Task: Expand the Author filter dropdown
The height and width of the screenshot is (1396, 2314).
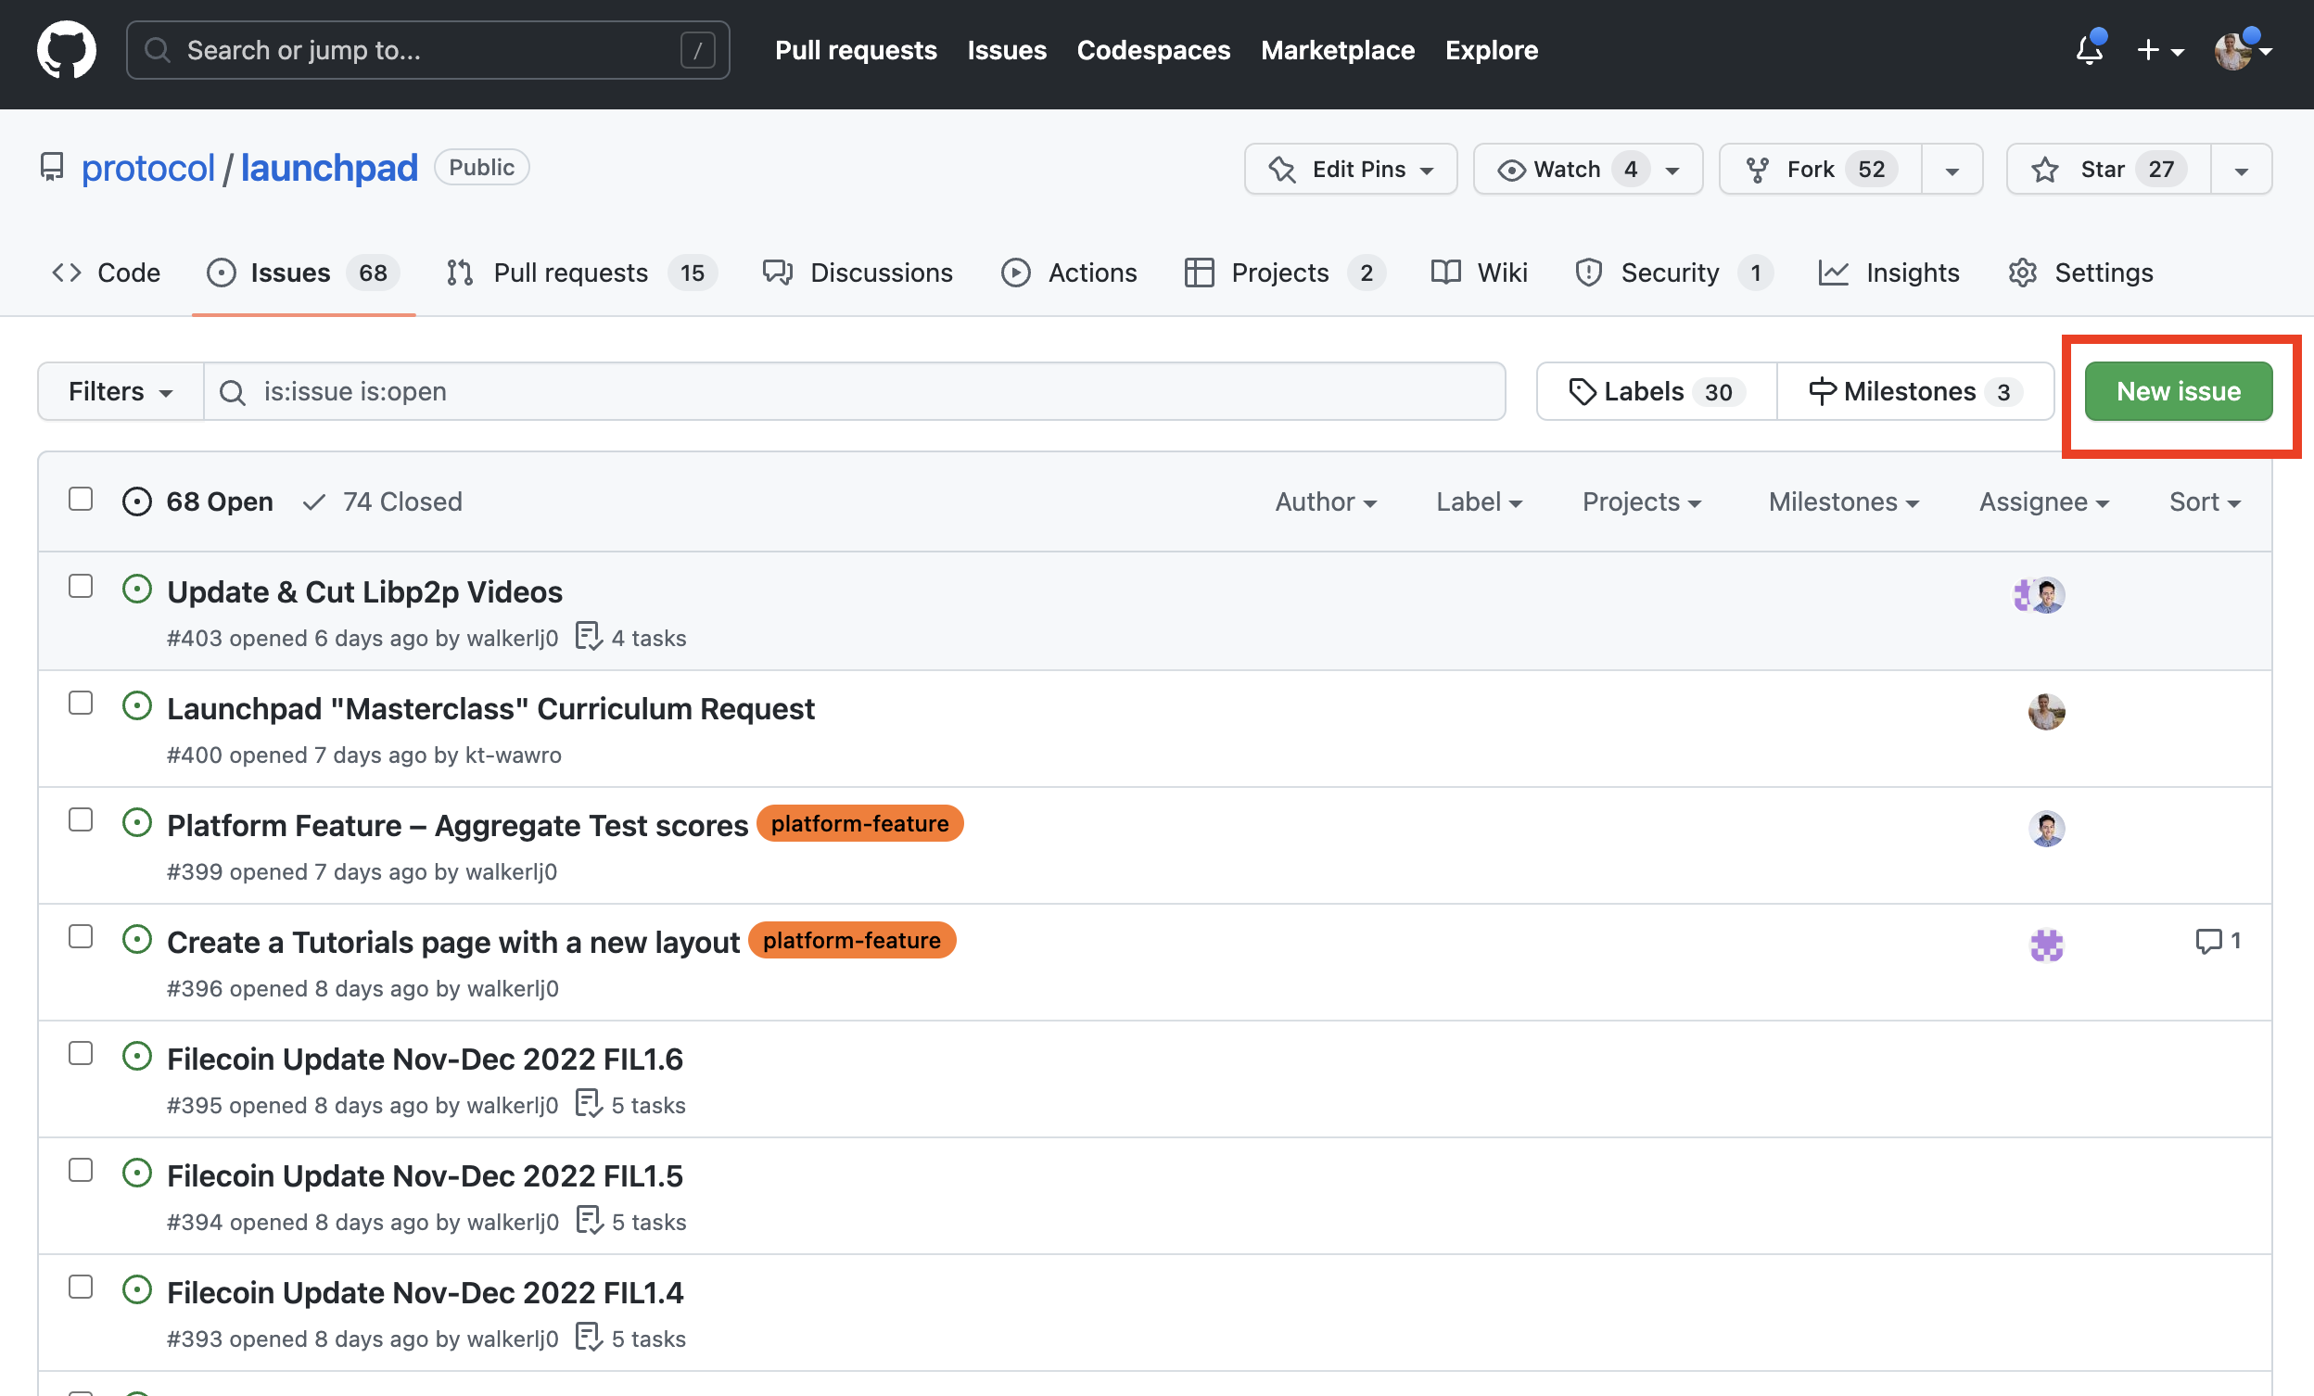Action: tap(1325, 502)
